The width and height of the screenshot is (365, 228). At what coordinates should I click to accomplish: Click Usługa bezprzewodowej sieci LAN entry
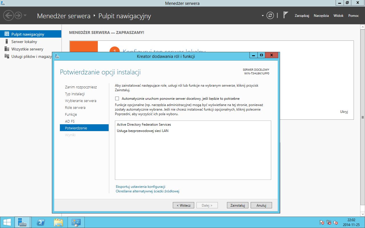143,131
